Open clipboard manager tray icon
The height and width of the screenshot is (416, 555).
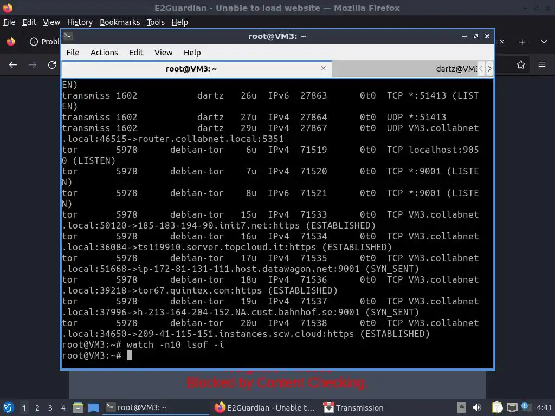click(498, 407)
